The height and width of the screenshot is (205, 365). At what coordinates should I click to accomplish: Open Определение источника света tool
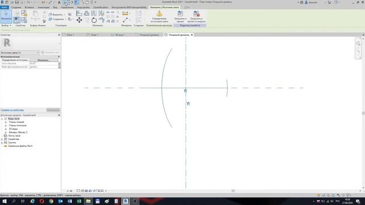[x=159, y=17]
